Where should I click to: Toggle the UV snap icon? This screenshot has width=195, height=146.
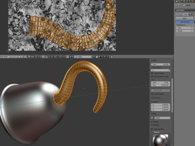click(x=68, y=57)
